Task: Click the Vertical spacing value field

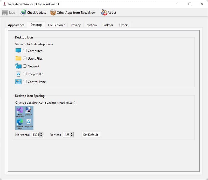Action: [x=66, y=135]
